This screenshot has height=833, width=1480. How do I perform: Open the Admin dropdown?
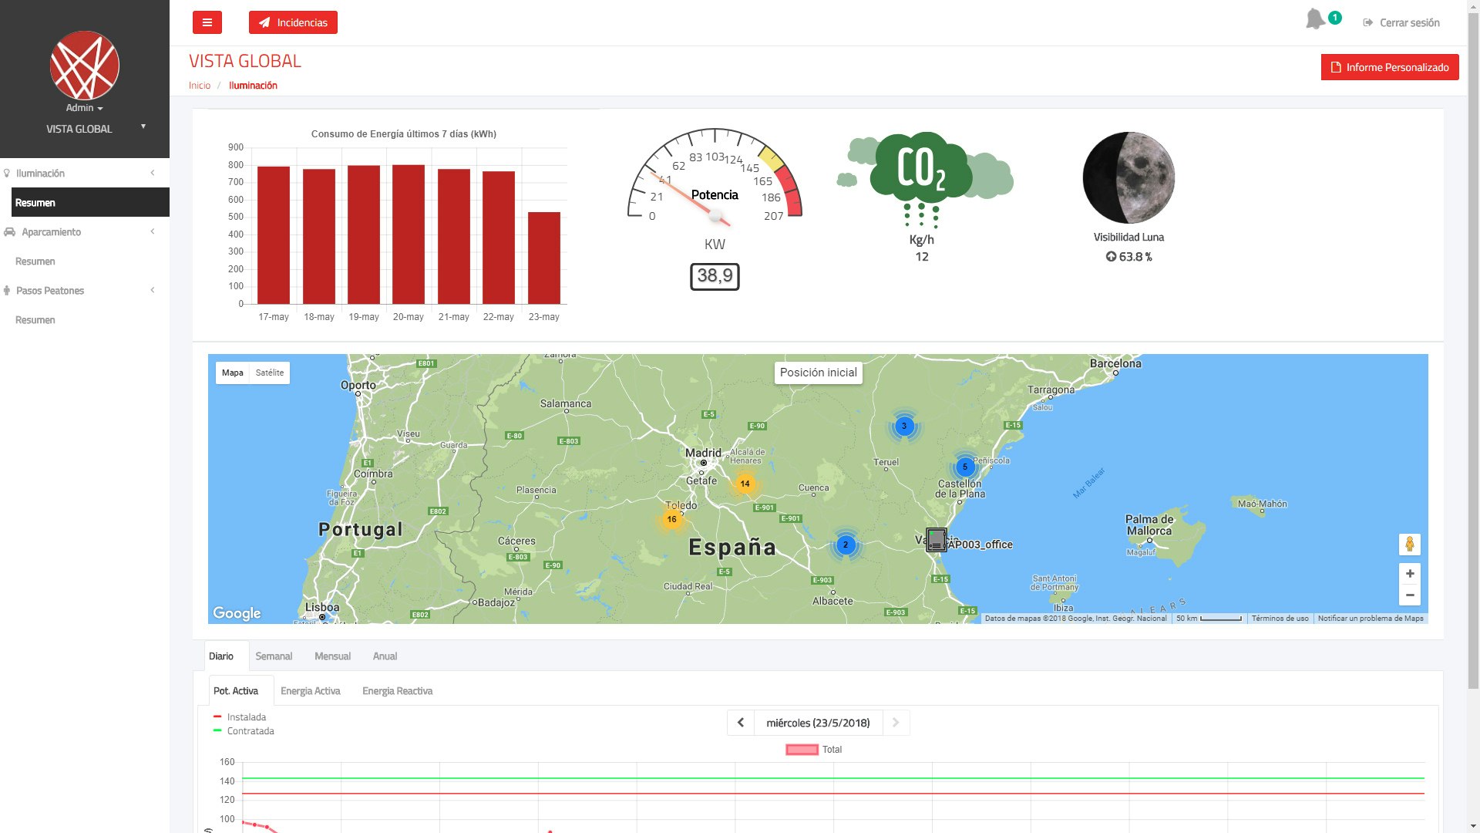(x=85, y=108)
